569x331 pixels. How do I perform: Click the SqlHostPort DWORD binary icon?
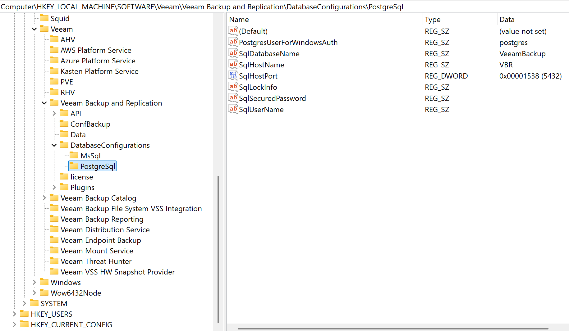point(233,75)
